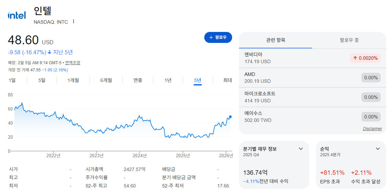Select the 1년 time range tab
This screenshot has width=392, height=195.
coord(168,80)
